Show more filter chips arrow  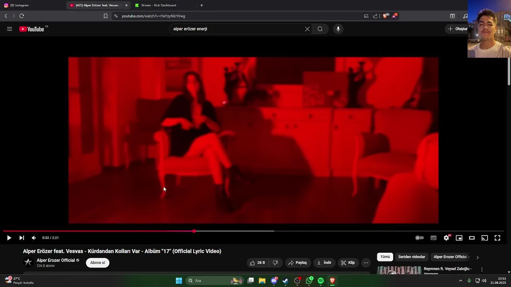point(477,258)
